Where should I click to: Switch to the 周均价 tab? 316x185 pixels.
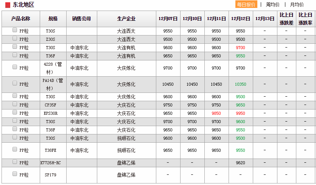point(272,5)
